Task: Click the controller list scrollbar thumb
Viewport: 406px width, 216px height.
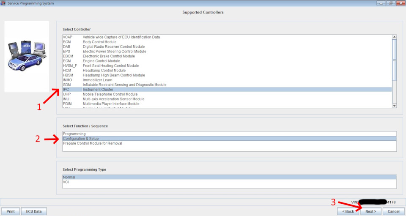Action: tap(394, 60)
